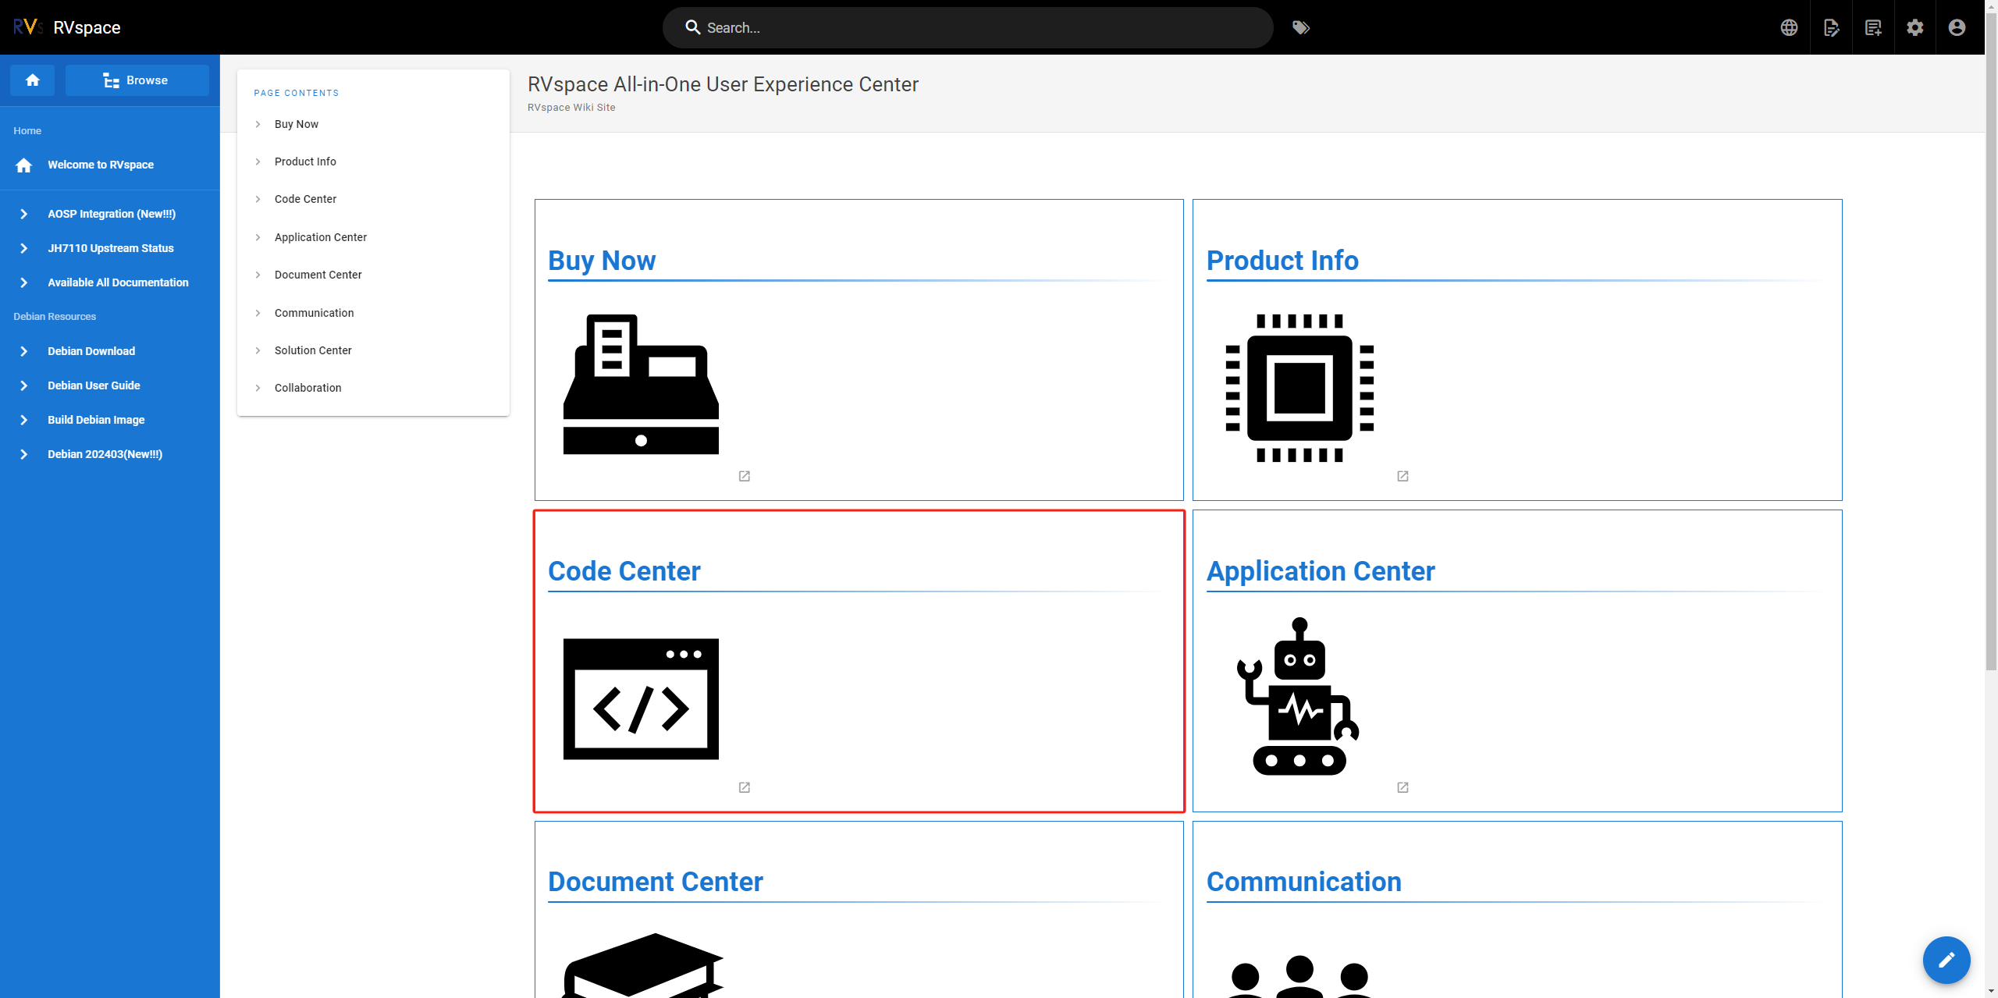The image size is (1998, 998).
Task: Click the Buy Now heading link
Action: (x=602, y=261)
